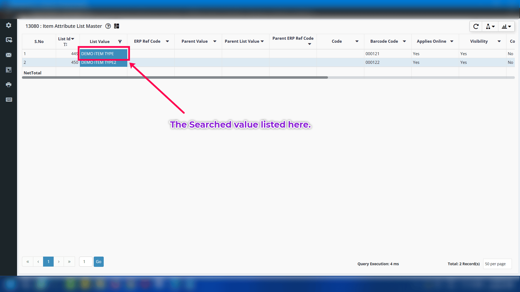The image size is (520, 292).
Task: Expand the Barcode Code column menu
Action: pos(404,41)
